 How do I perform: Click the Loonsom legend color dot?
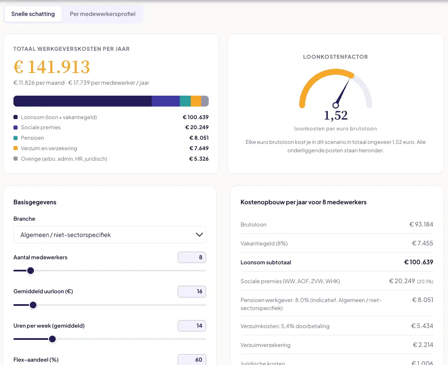(x=16, y=117)
